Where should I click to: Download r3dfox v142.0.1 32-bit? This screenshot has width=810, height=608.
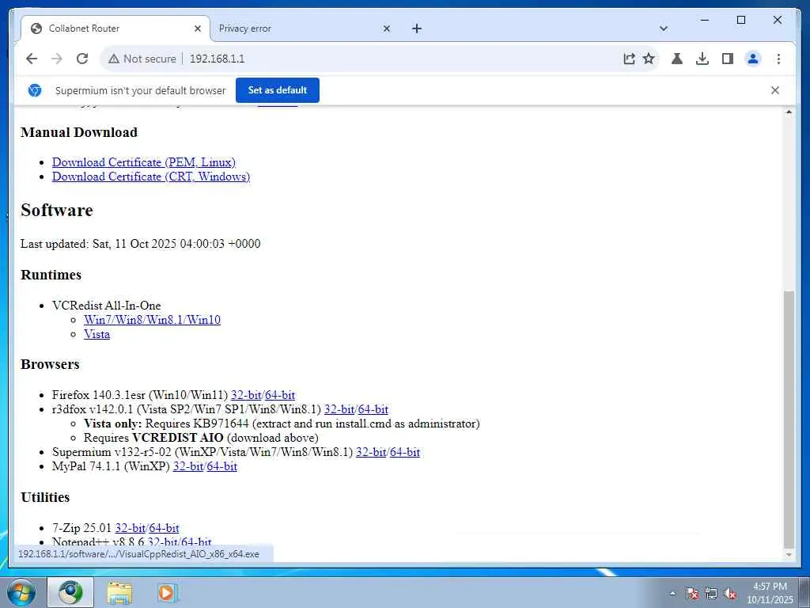click(x=339, y=409)
